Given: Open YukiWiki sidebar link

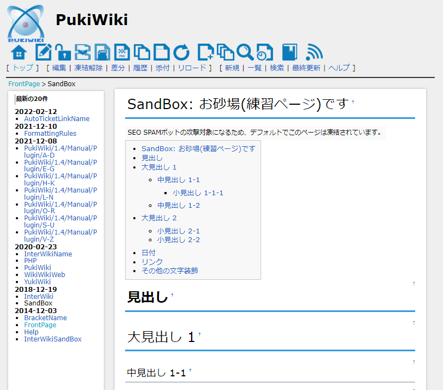Looking at the screenshot, I should point(37,281).
